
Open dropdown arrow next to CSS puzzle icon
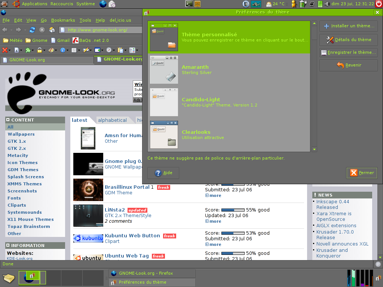[x=33, y=50]
